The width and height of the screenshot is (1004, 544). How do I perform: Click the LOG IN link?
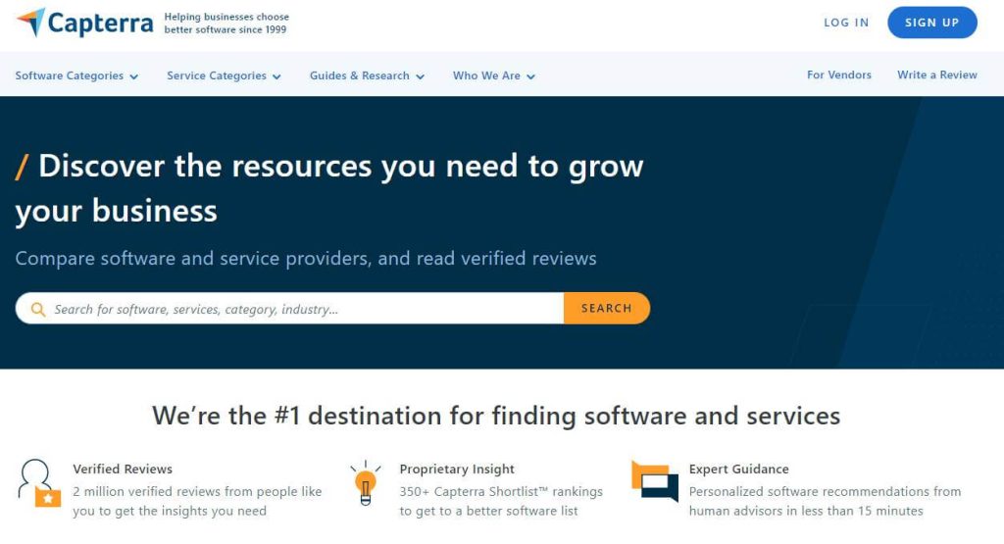846,23
